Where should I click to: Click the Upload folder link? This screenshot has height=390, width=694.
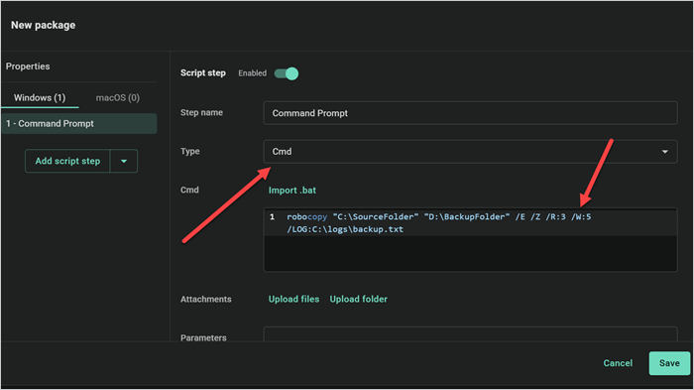(359, 299)
